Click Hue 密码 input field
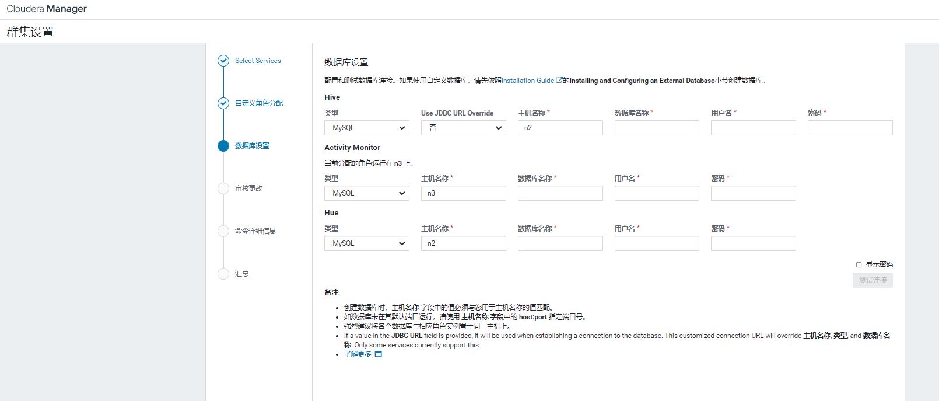Viewport: 939px width, 401px height. point(754,243)
